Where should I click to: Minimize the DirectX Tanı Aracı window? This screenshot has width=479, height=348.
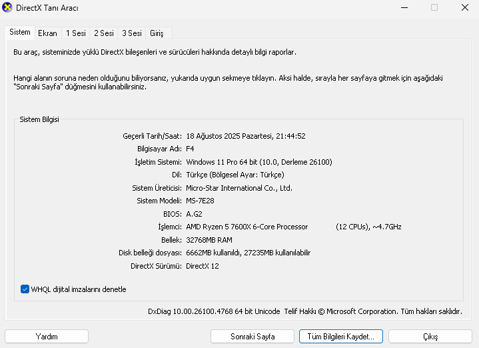point(404,7)
